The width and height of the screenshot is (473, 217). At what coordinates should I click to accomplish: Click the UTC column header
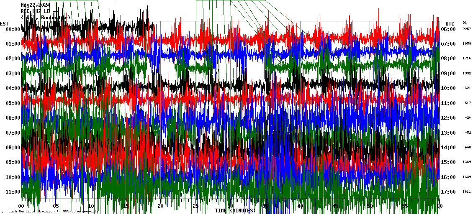pyautogui.click(x=450, y=23)
